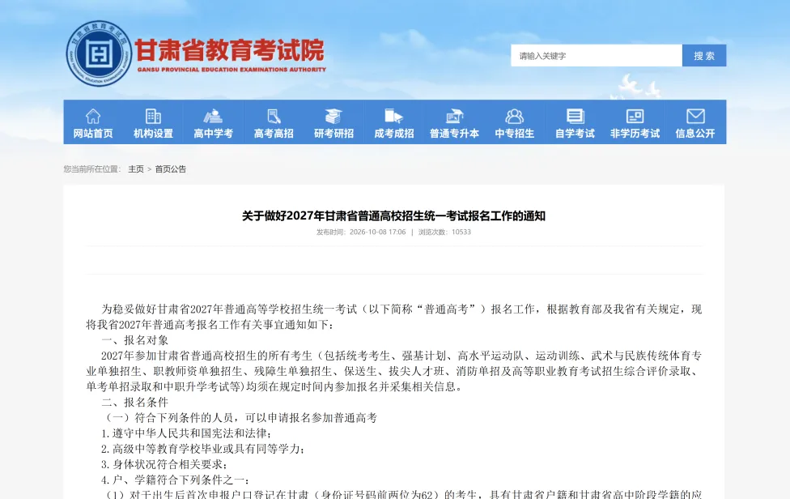Click line 1.遵守中华人民共和国宪法和法律
This screenshot has width=790, height=499.
point(186,433)
